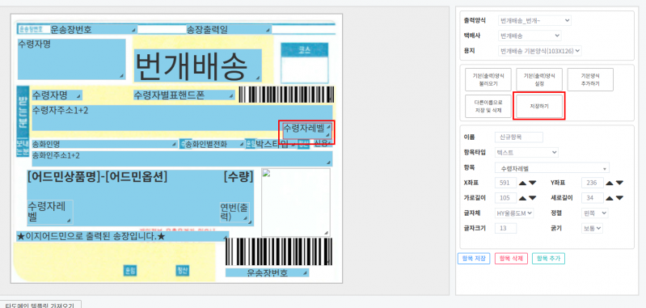
Task: Select the 송화인별전화 field
Action: (214, 144)
